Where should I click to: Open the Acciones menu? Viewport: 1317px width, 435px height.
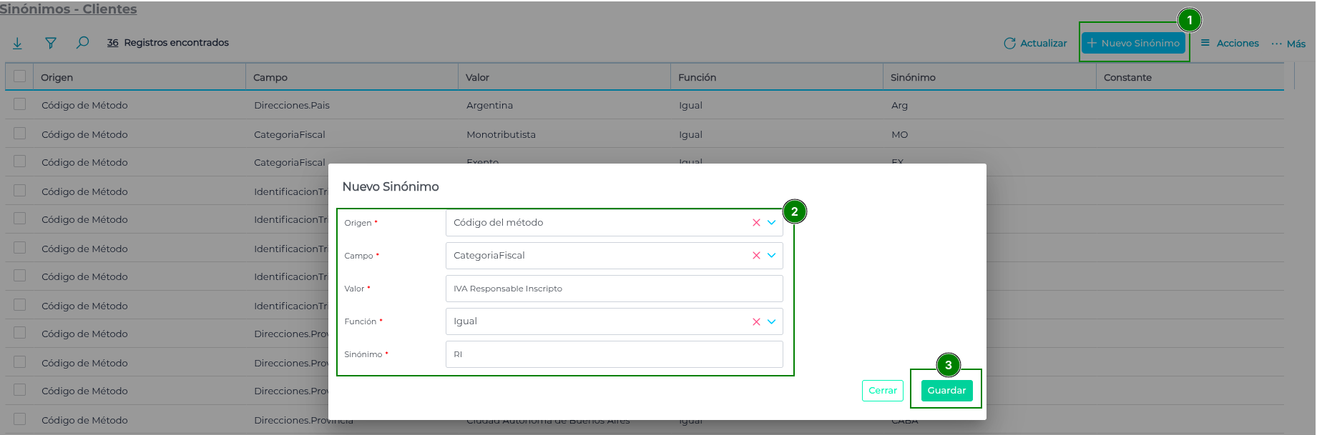coord(1230,44)
